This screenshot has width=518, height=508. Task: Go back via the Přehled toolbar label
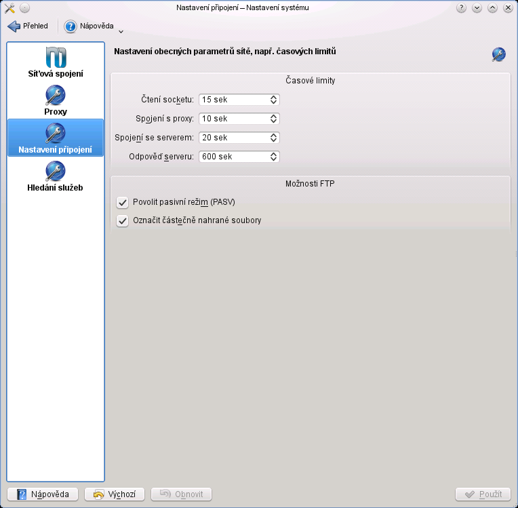(35, 26)
